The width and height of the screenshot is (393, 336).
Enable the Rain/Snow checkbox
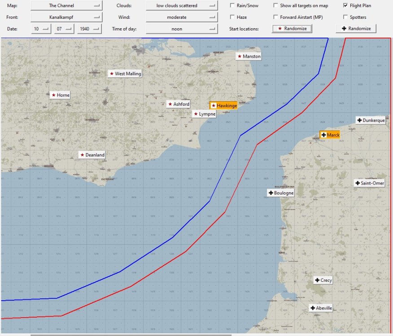pos(232,6)
